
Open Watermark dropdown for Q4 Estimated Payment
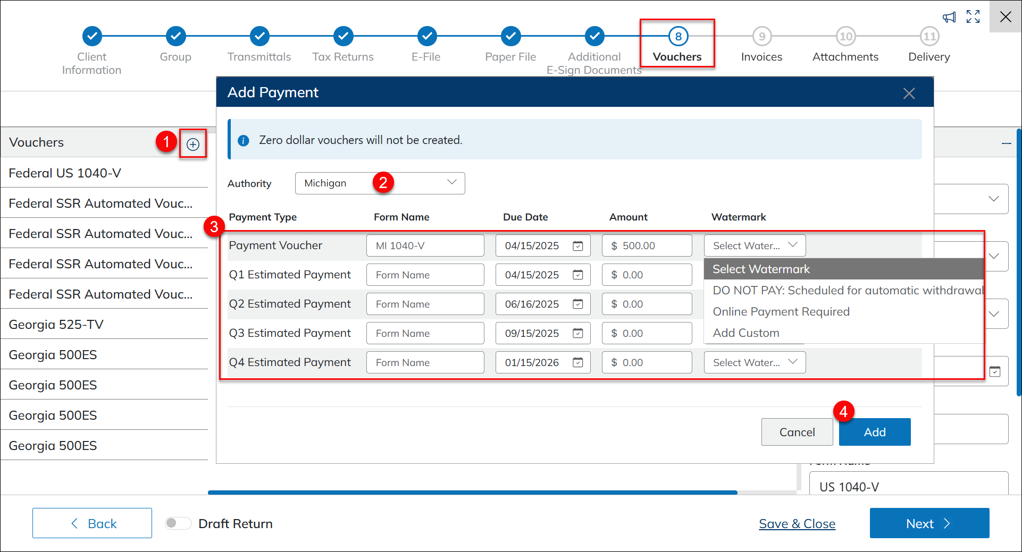[x=755, y=363]
